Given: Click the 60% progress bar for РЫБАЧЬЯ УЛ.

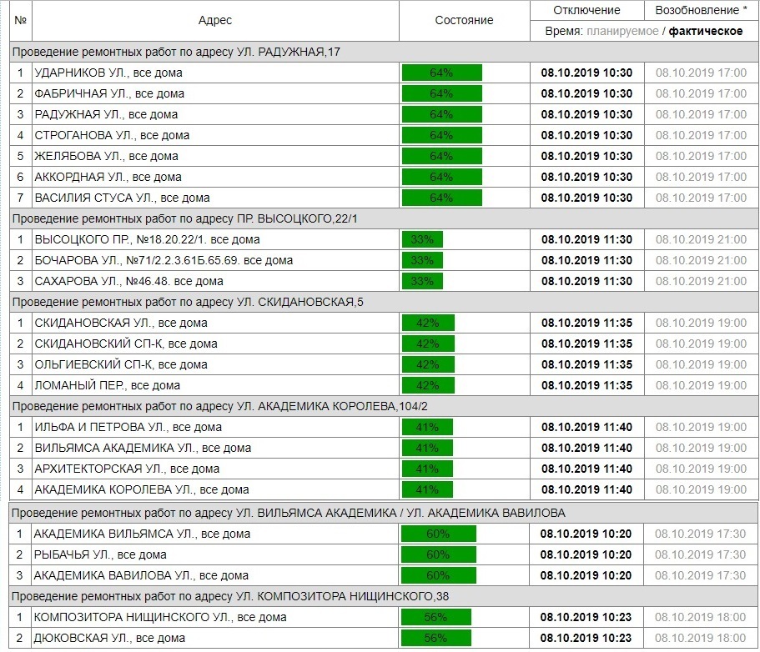Looking at the screenshot, I should click(438, 554).
